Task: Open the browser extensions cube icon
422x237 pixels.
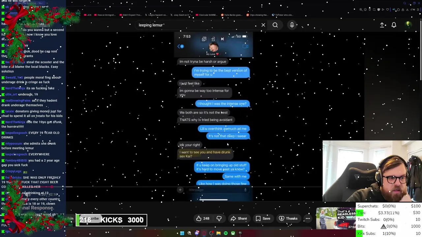Action: 398,10
